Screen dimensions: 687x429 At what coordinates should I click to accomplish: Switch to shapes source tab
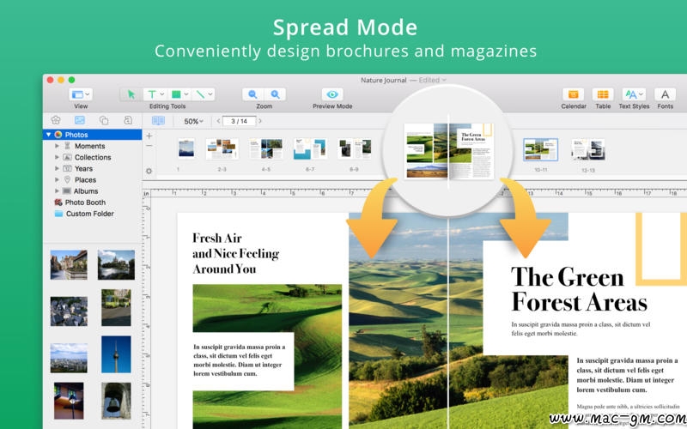pos(104,120)
